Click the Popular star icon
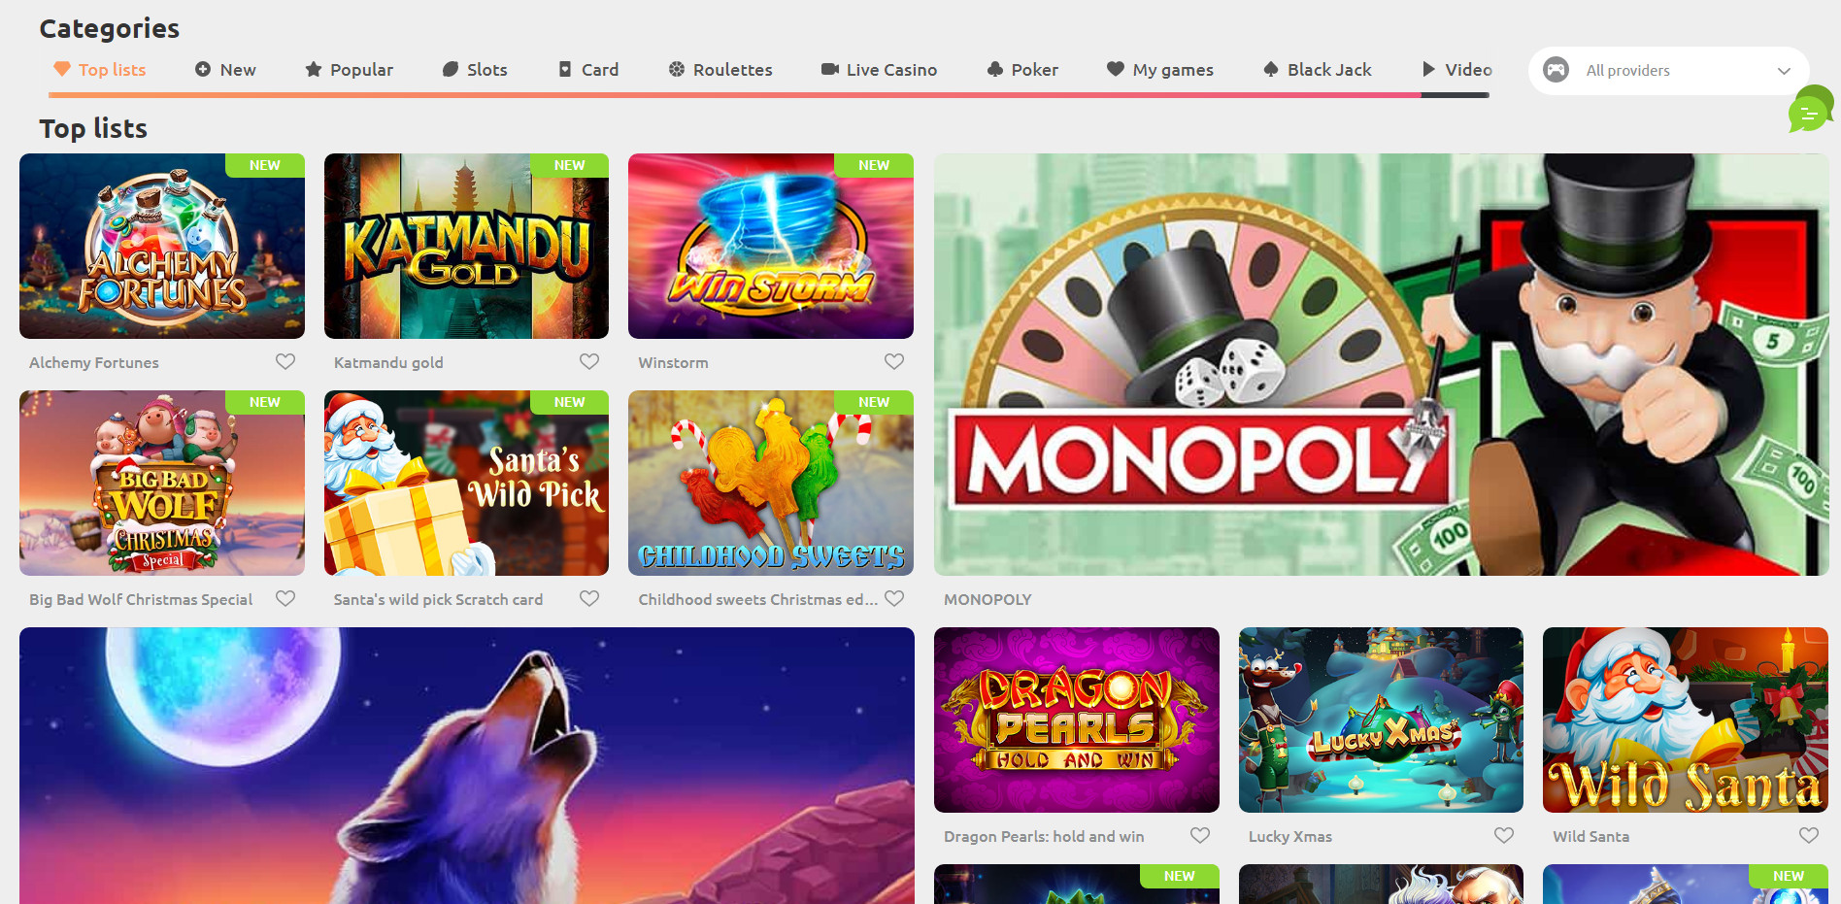The width and height of the screenshot is (1841, 904). [x=313, y=69]
